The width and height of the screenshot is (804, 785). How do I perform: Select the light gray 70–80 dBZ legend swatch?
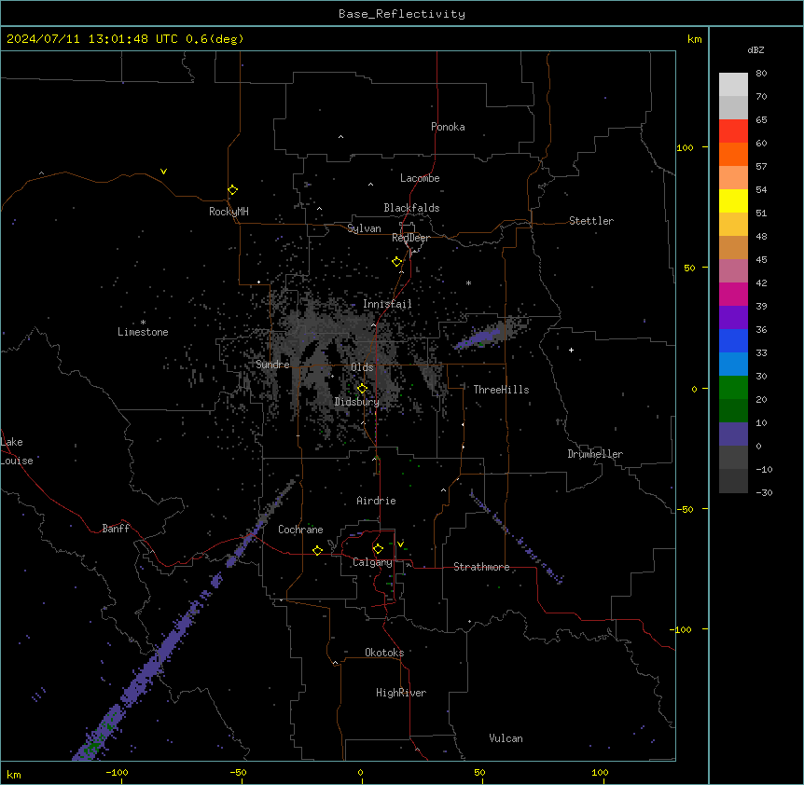733,85
